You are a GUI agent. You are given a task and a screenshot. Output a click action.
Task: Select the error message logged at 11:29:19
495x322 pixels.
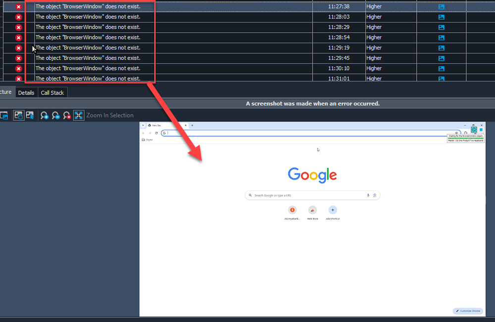88,48
